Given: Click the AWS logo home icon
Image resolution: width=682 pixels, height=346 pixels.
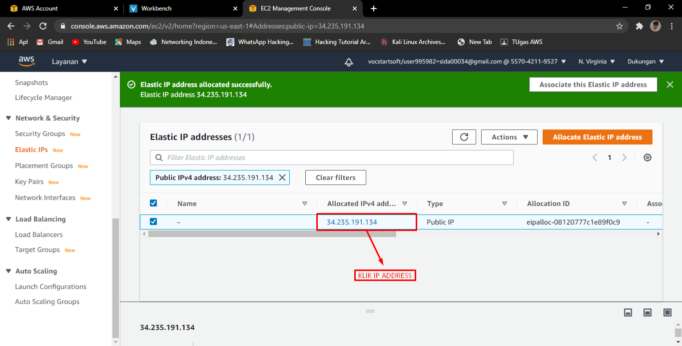Looking at the screenshot, I should coord(26,61).
